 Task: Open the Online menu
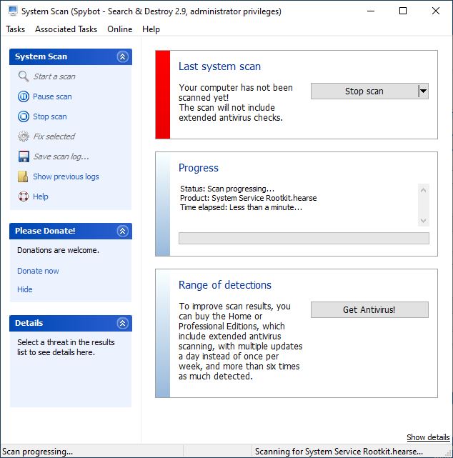click(120, 29)
